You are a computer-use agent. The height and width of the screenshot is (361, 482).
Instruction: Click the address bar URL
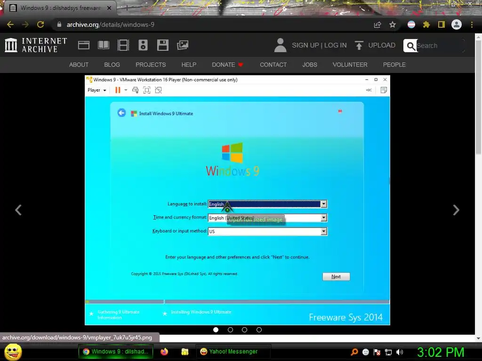click(x=110, y=24)
